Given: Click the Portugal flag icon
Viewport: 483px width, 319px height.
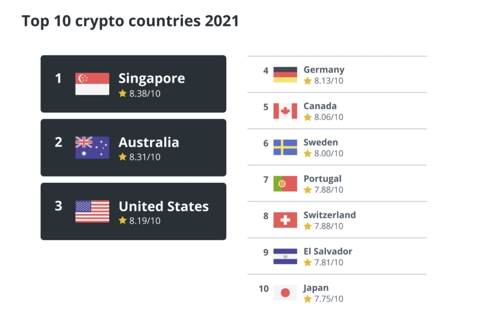Looking at the screenshot, I should click(x=285, y=184).
